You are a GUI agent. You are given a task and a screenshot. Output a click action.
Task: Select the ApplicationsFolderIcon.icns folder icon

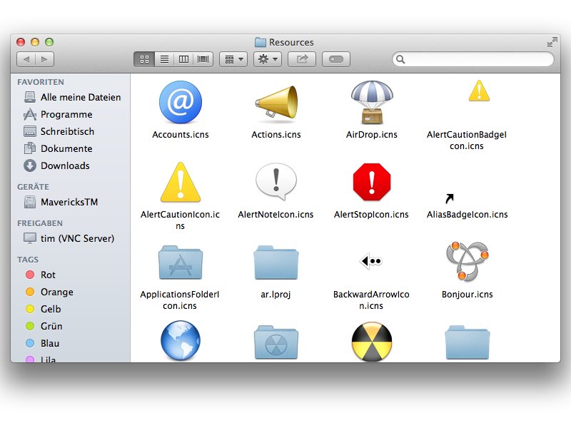[x=181, y=263]
